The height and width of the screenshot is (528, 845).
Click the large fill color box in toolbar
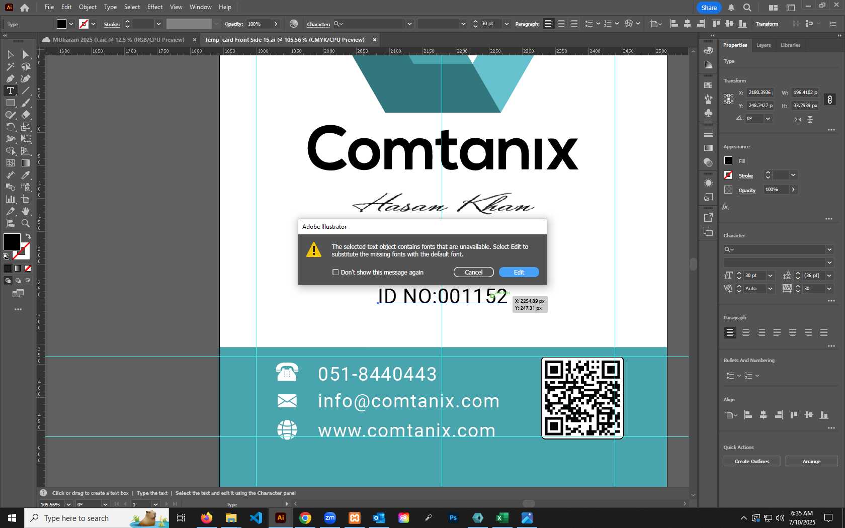(x=12, y=242)
